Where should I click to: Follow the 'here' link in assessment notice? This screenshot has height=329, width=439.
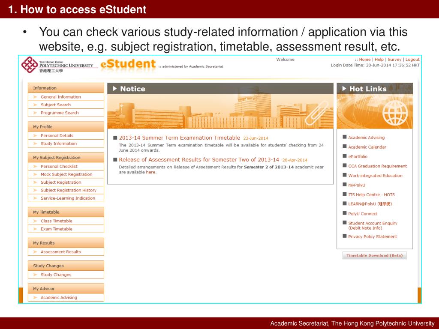click(150, 172)
